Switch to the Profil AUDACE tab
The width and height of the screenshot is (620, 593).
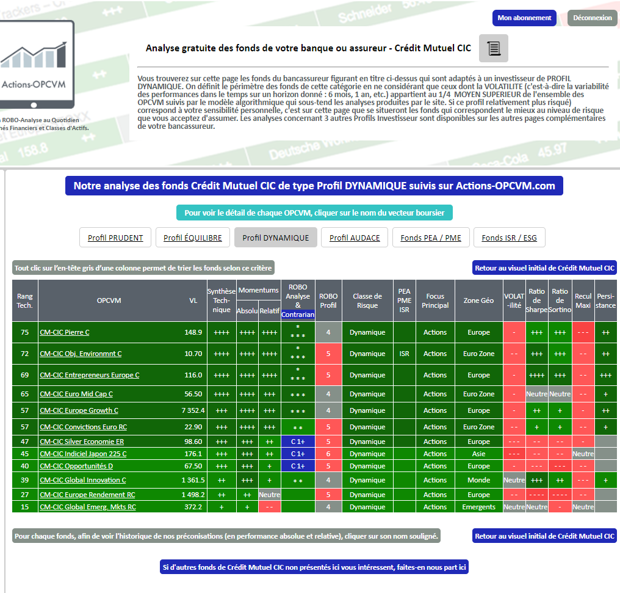355,238
